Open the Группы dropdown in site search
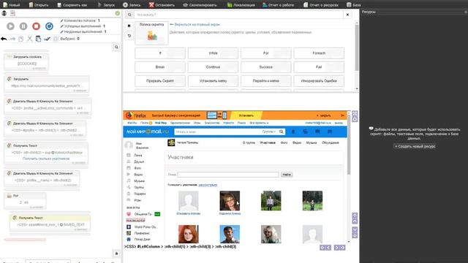 coord(268,131)
